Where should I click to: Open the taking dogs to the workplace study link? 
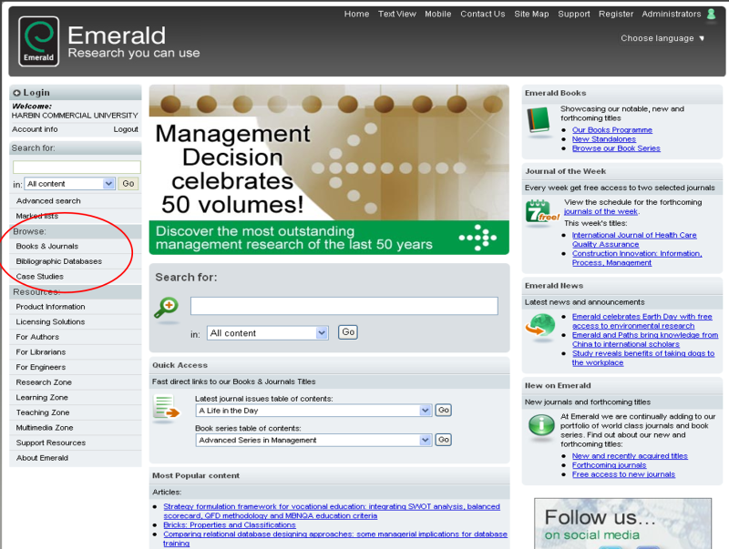(x=643, y=358)
